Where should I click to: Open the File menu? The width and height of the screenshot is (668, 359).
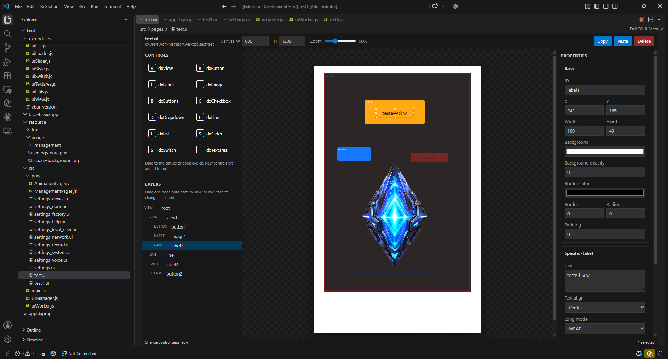(x=18, y=6)
